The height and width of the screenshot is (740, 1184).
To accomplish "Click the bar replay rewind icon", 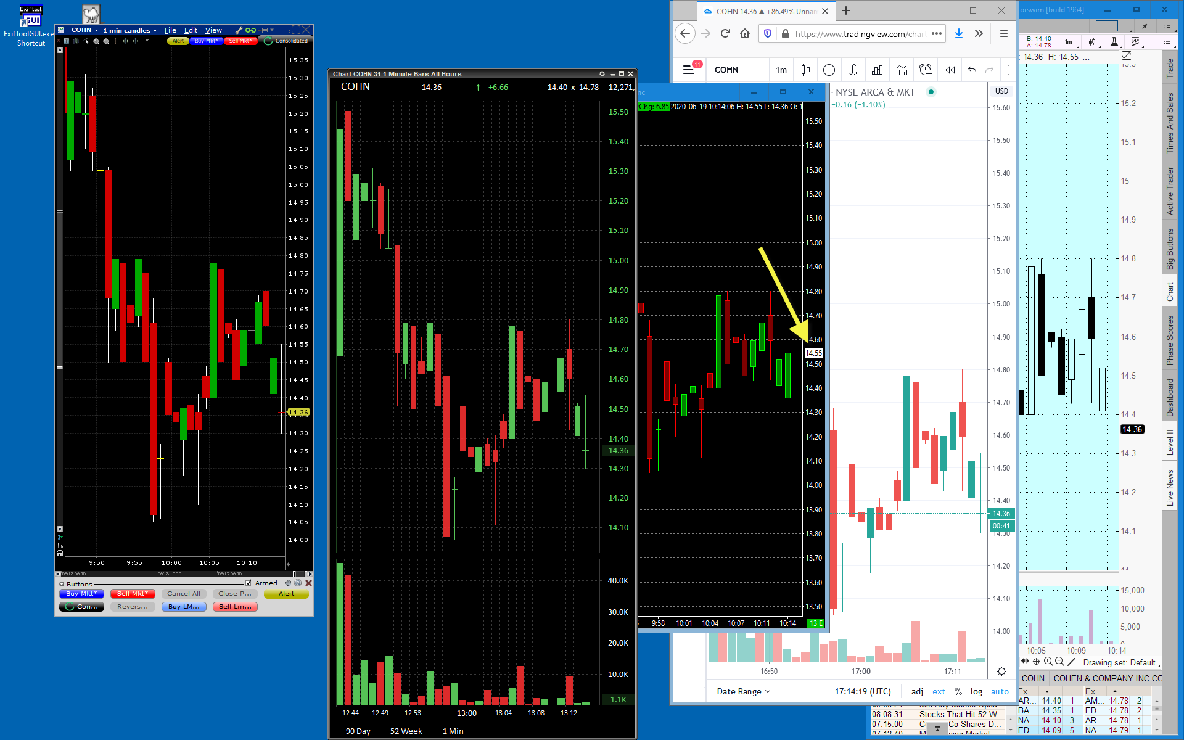I will 950,70.
